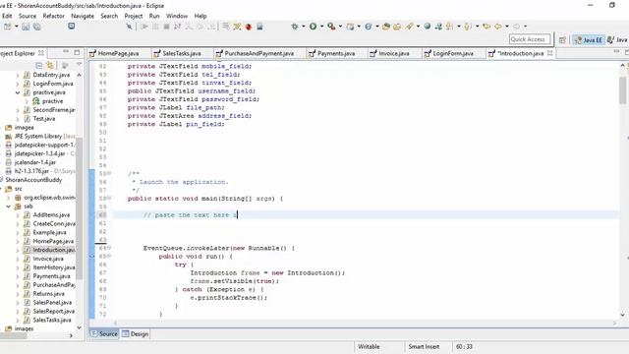629x354 pixels.
Task: Switch to the PurchaseAndPayment.java editor tab
Action: click(x=258, y=53)
